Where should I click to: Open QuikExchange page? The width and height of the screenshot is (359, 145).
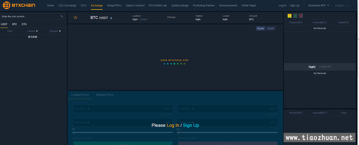click(180, 5)
